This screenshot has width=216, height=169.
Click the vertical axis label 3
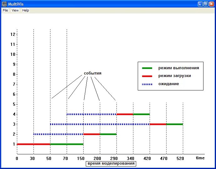[14, 124]
